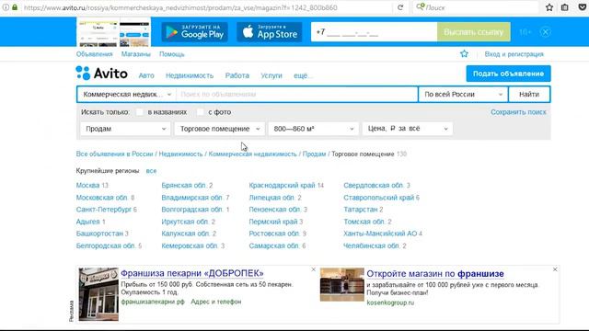Screen dimensions: 589x331
Task: Show 'все' regions link
Action: coord(151,171)
